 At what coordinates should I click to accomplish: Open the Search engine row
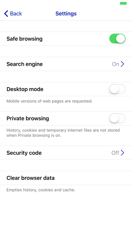click(66, 64)
